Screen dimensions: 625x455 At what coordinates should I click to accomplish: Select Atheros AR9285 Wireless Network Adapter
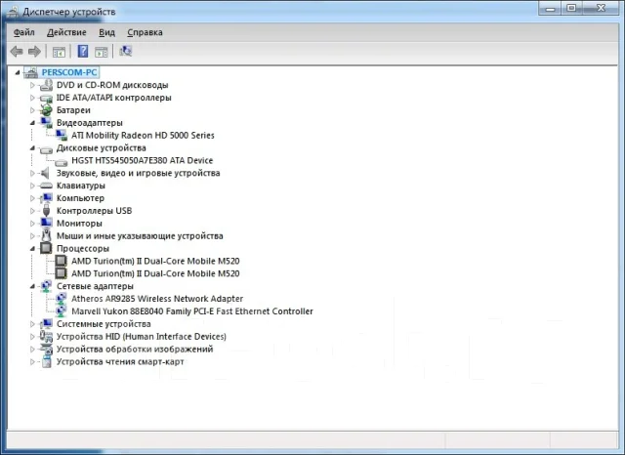coord(157,299)
